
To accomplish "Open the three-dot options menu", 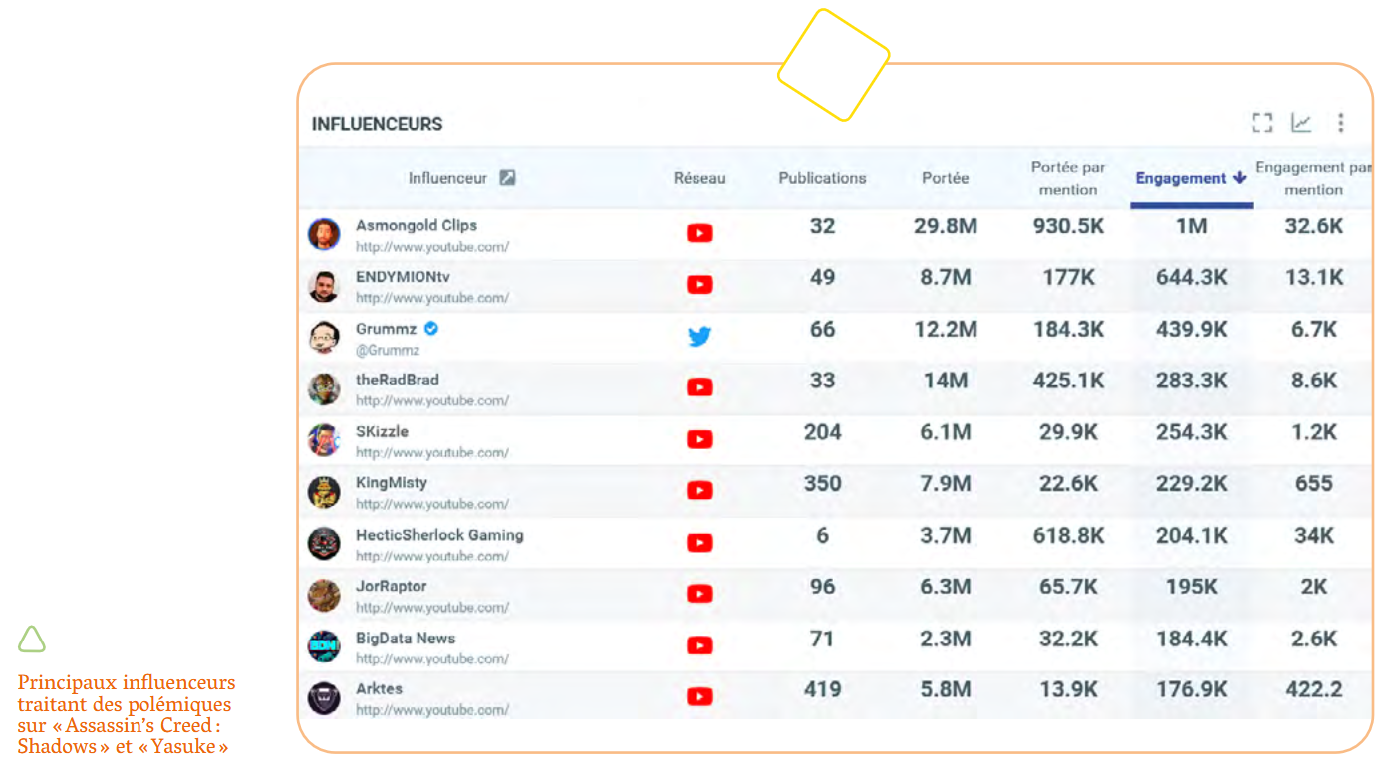I will coord(1341,123).
